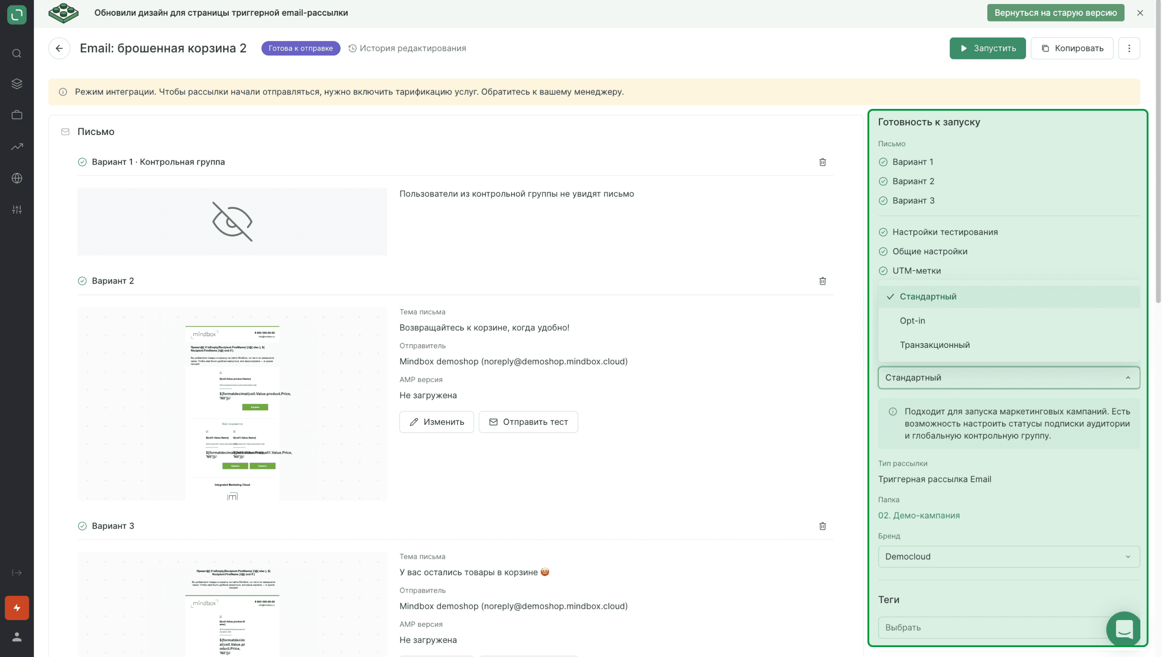Click Вернуться на старую версию button
Image resolution: width=1162 pixels, height=657 pixels.
pyautogui.click(x=1055, y=13)
